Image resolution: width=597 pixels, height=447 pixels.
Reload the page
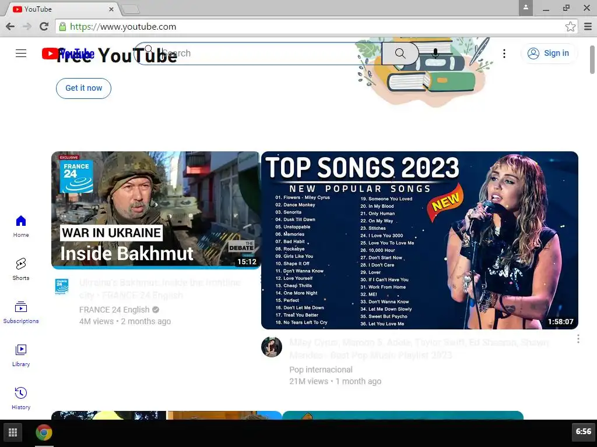(44, 27)
